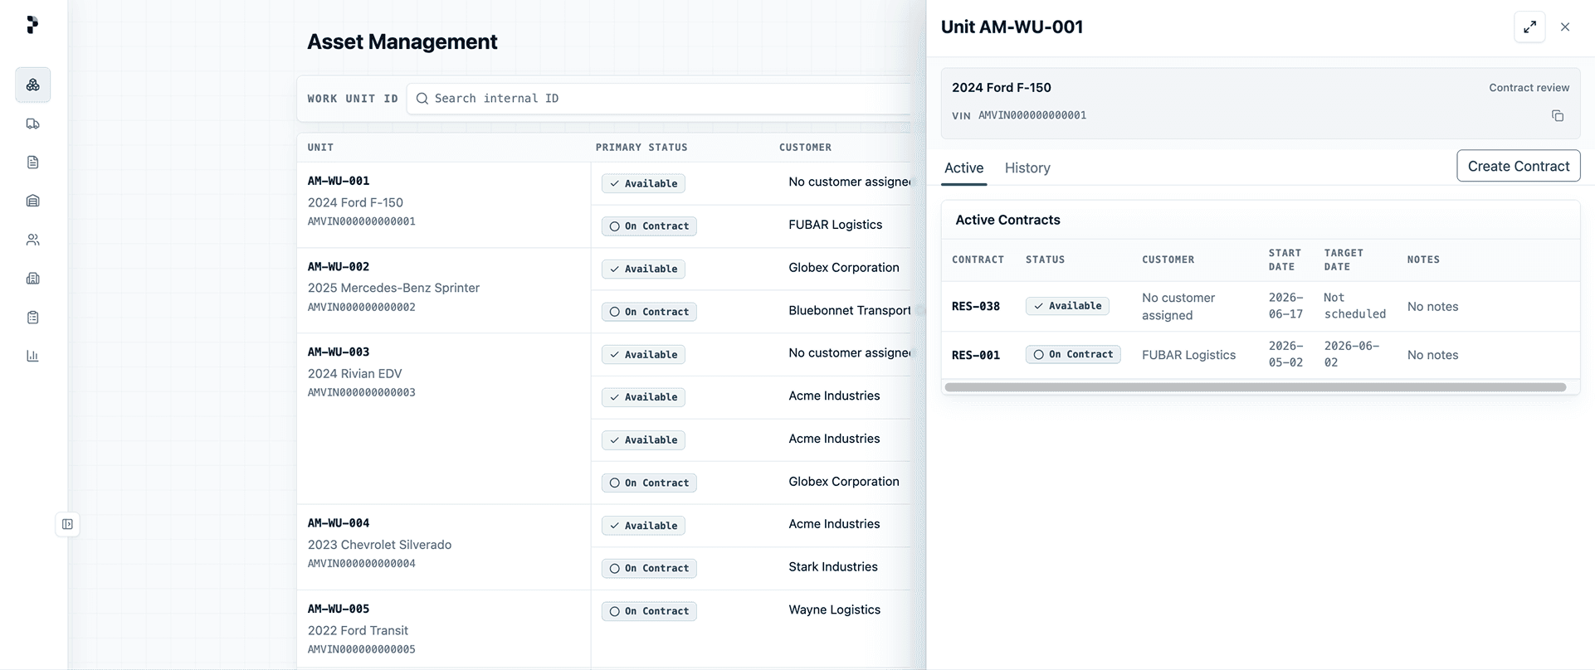Open the building company icon in sidebar
Screen dimensions: 1595x670
click(x=33, y=279)
